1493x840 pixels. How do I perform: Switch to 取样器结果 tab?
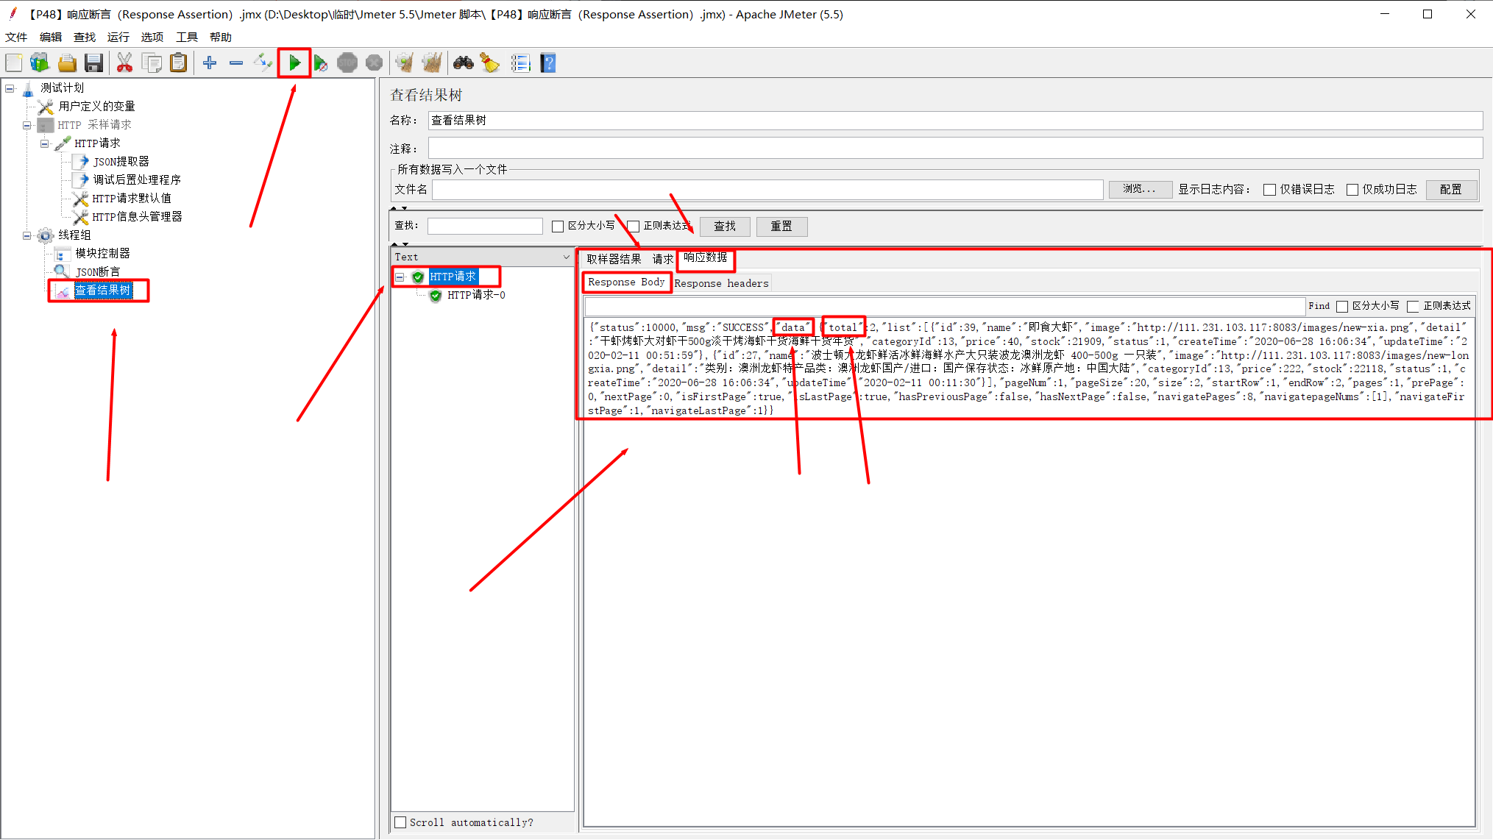coord(614,259)
